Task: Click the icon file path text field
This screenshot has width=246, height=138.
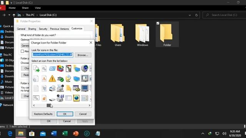Action: pos(52,55)
